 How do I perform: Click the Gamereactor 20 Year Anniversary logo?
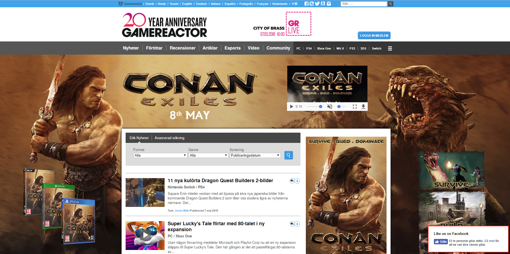(164, 25)
